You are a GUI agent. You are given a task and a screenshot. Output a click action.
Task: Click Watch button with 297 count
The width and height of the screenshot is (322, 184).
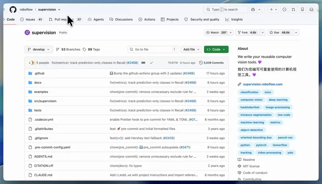tap(216, 33)
